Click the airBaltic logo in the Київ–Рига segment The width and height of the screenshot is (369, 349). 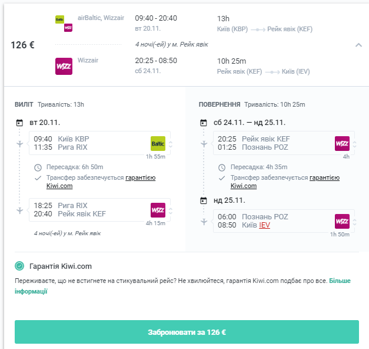click(x=158, y=143)
